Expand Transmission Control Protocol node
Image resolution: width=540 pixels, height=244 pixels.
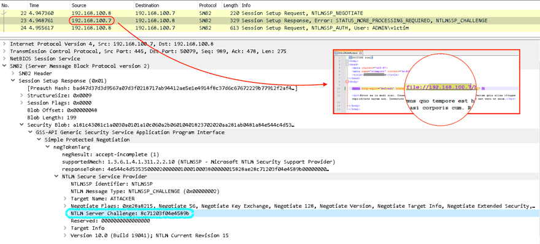(4, 51)
